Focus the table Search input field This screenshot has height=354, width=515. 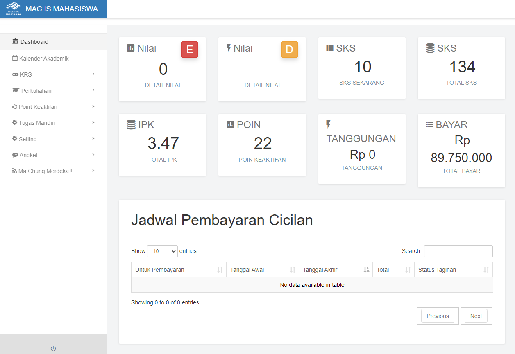[458, 251]
